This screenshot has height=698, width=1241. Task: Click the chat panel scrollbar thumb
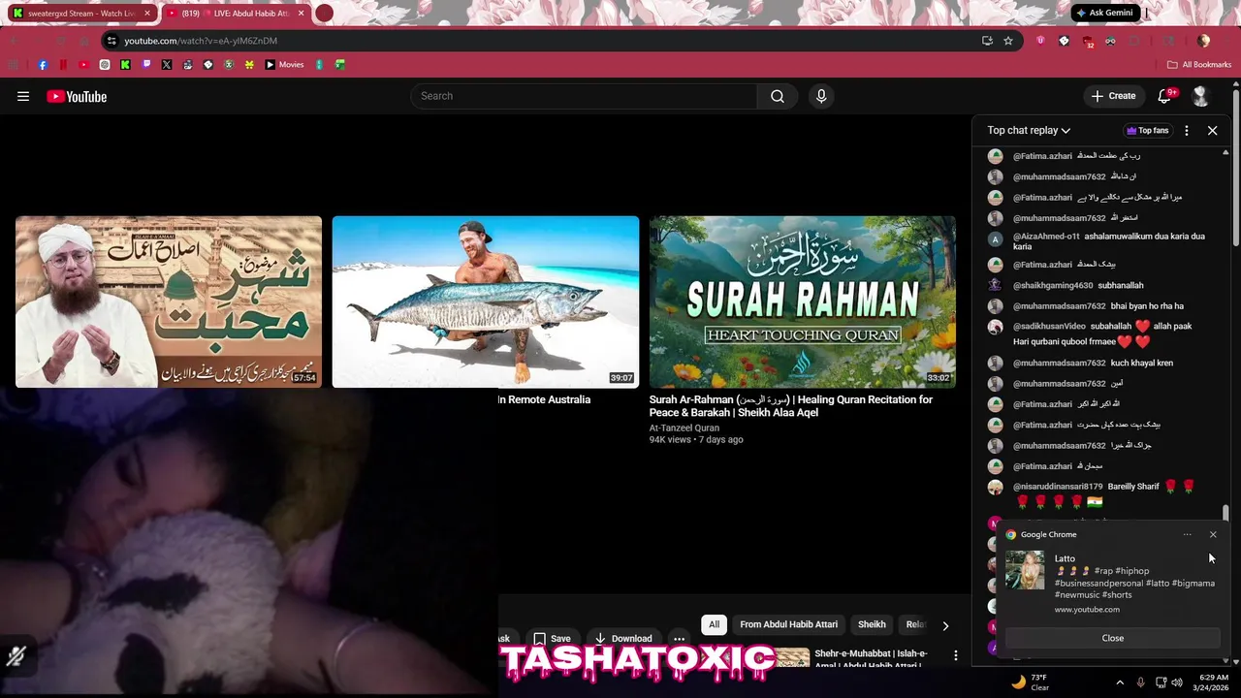(1225, 513)
